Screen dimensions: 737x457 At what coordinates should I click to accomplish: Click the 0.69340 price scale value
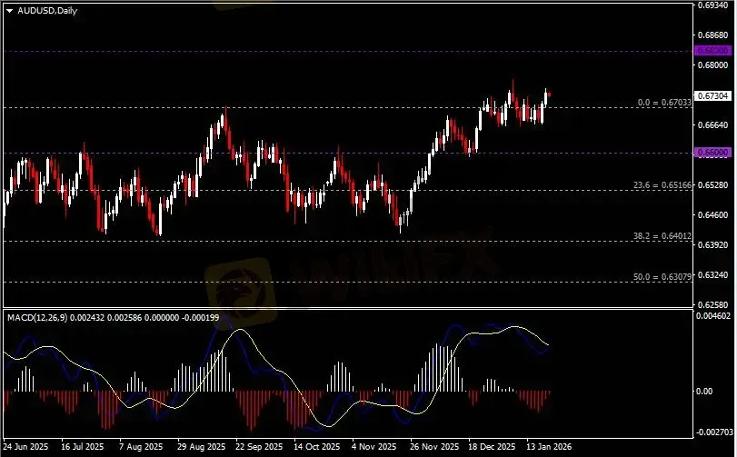pyautogui.click(x=712, y=5)
